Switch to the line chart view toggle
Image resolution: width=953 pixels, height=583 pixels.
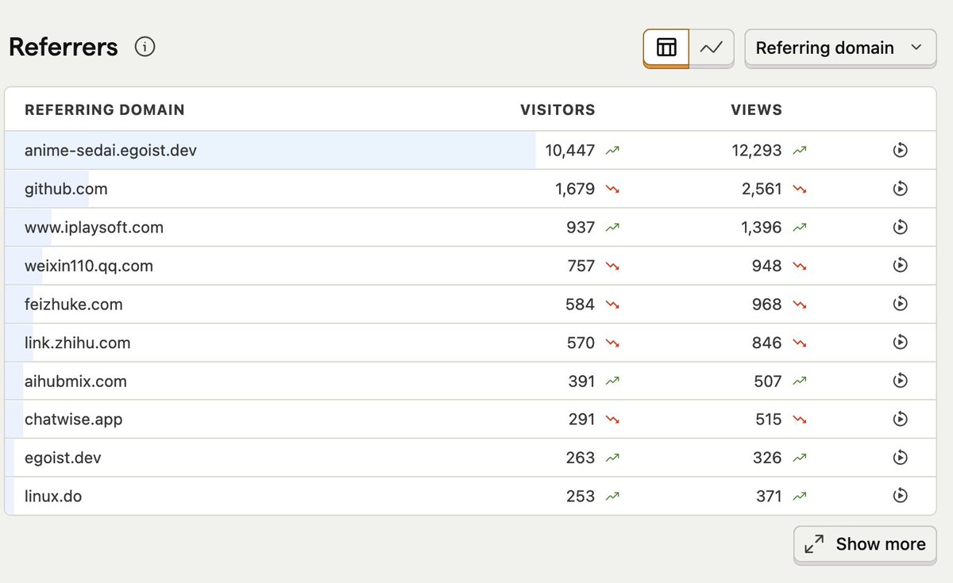click(x=712, y=48)
